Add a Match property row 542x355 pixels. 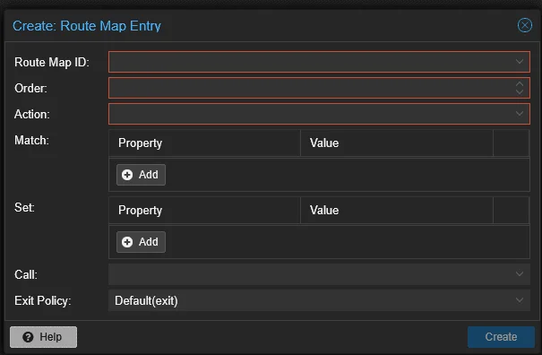[141, 175]
